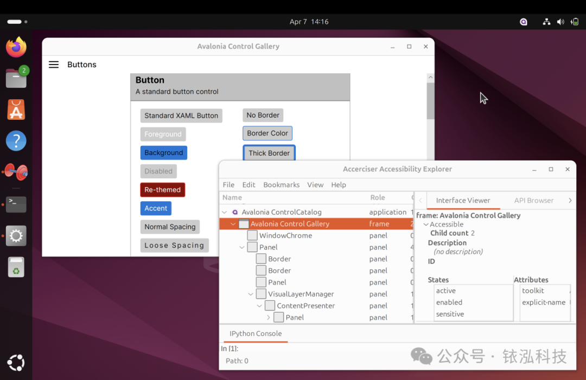Click the scroll-up arrow in Control Gallery
The image size is (586, 380).
(x=430, y=78)
